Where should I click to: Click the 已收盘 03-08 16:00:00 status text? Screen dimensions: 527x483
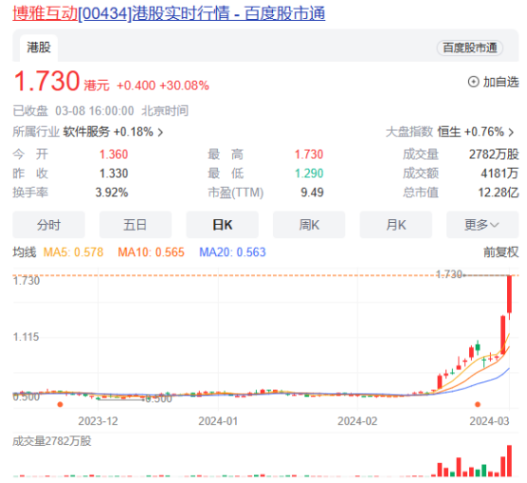tap(73, 111)
